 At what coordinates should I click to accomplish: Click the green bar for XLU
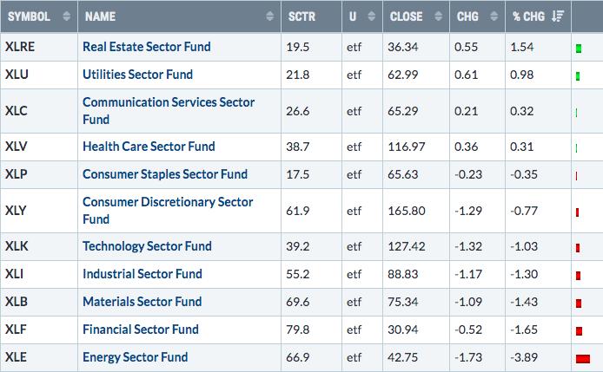point(577,76)
